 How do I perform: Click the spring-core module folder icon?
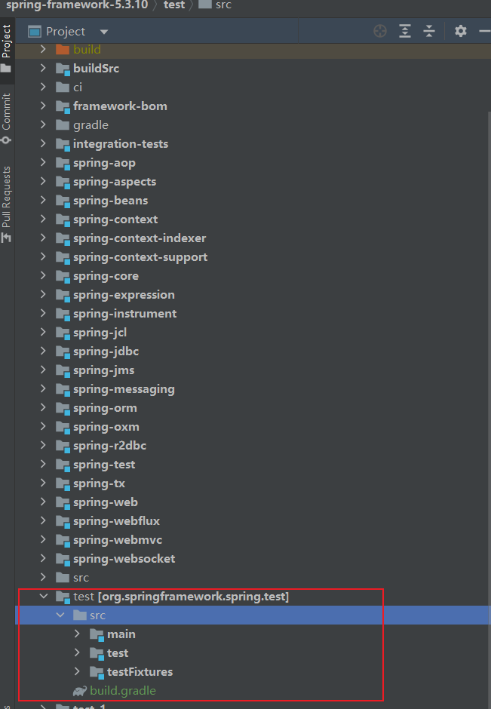pos(63,276)
